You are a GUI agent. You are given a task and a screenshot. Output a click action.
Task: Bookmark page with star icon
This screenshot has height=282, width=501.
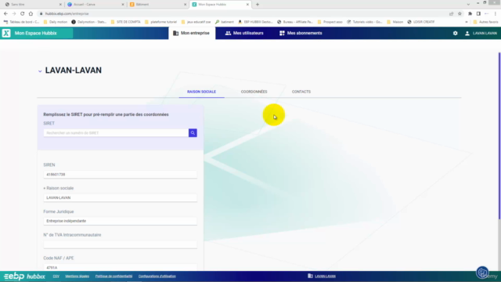[x=460, y=14]
